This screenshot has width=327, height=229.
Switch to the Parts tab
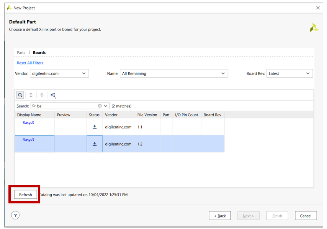tap(21, 52)
